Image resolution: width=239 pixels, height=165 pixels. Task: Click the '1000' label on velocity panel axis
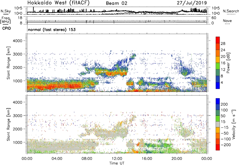click(x=18, y=142)
